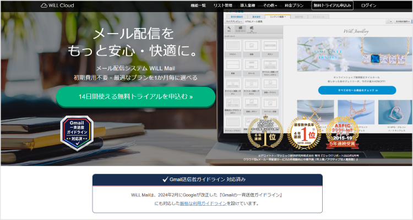Click the ASPIC クラウド・IoT award medal
Image resolution: width=413 pixels, height=220 pixels.
click(343, 133)
